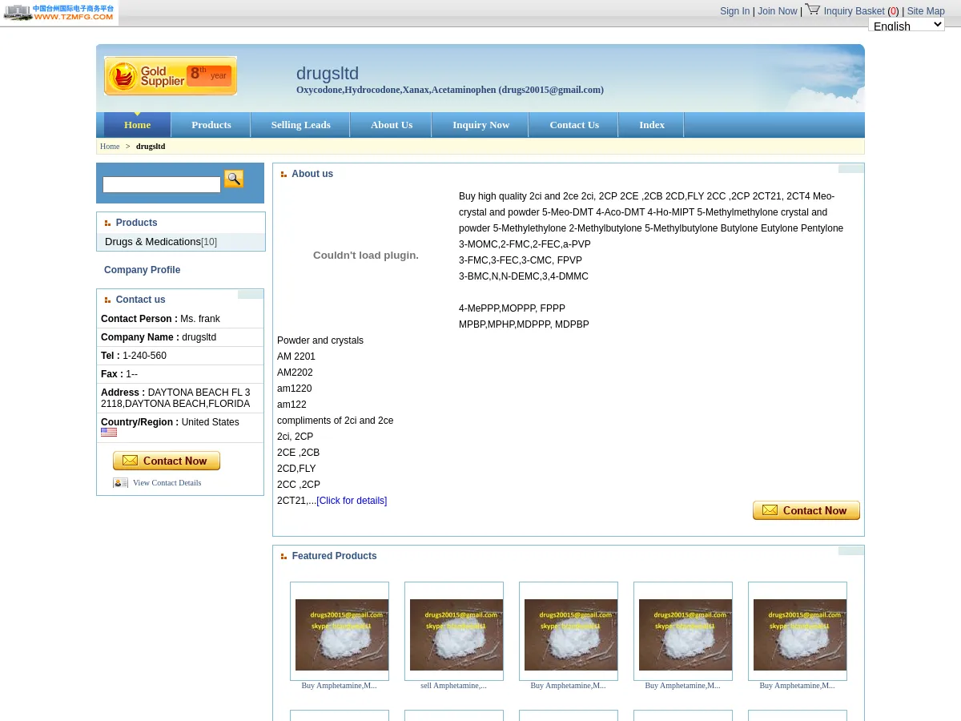
Task: Open the Company Profile page
Action: pyautogui.click(x=143, y=270)
